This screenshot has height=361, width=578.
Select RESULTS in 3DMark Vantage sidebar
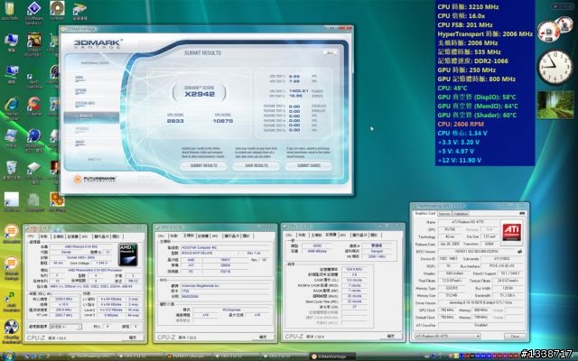click(x=91, y=116)
